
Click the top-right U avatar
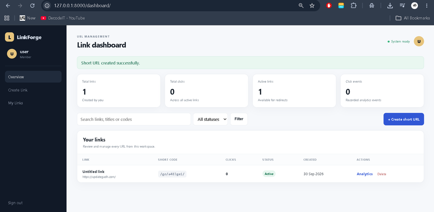click(419, 42)
